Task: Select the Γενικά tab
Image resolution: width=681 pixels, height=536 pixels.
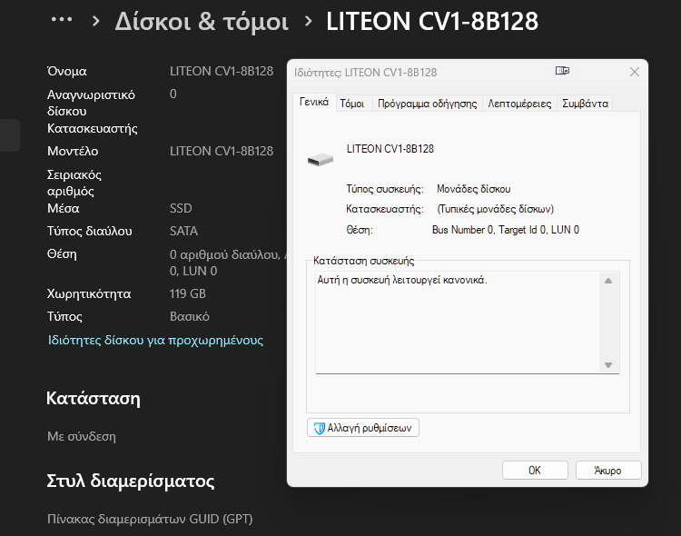Action: click(x=314, y=103)
